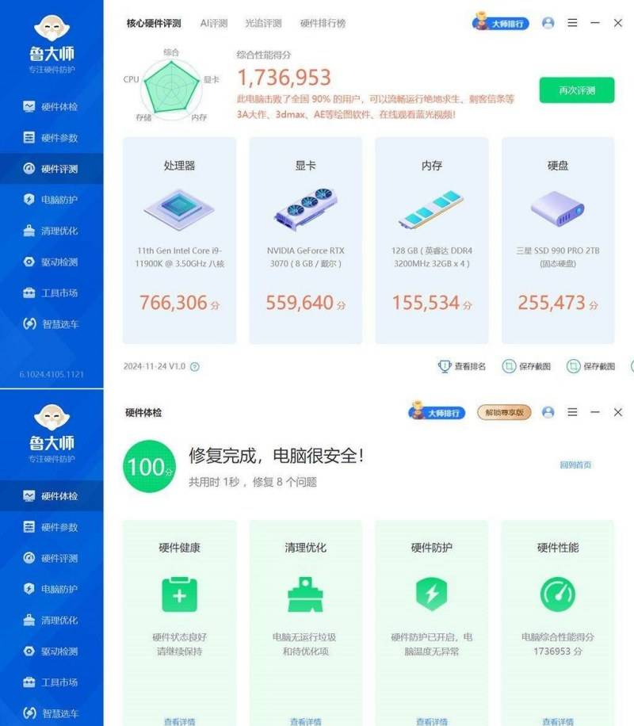Click the 共用时 1秒，修复 8 个问题 text
This screenshot has height=726, width=634.
[253, 482]
